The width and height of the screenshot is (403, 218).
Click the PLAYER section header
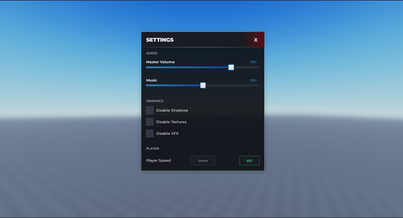153,149
